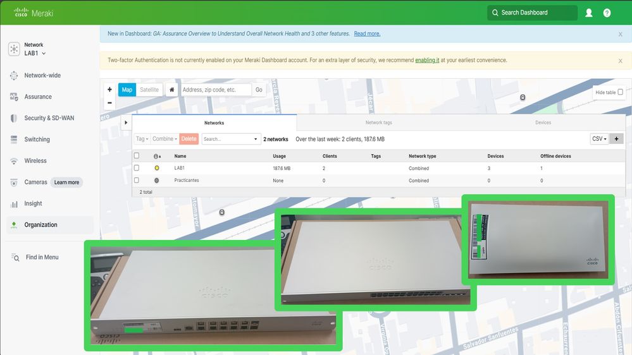Add a network with the plus button
This screenshot has width=632, height=355.
coord(617,139)
